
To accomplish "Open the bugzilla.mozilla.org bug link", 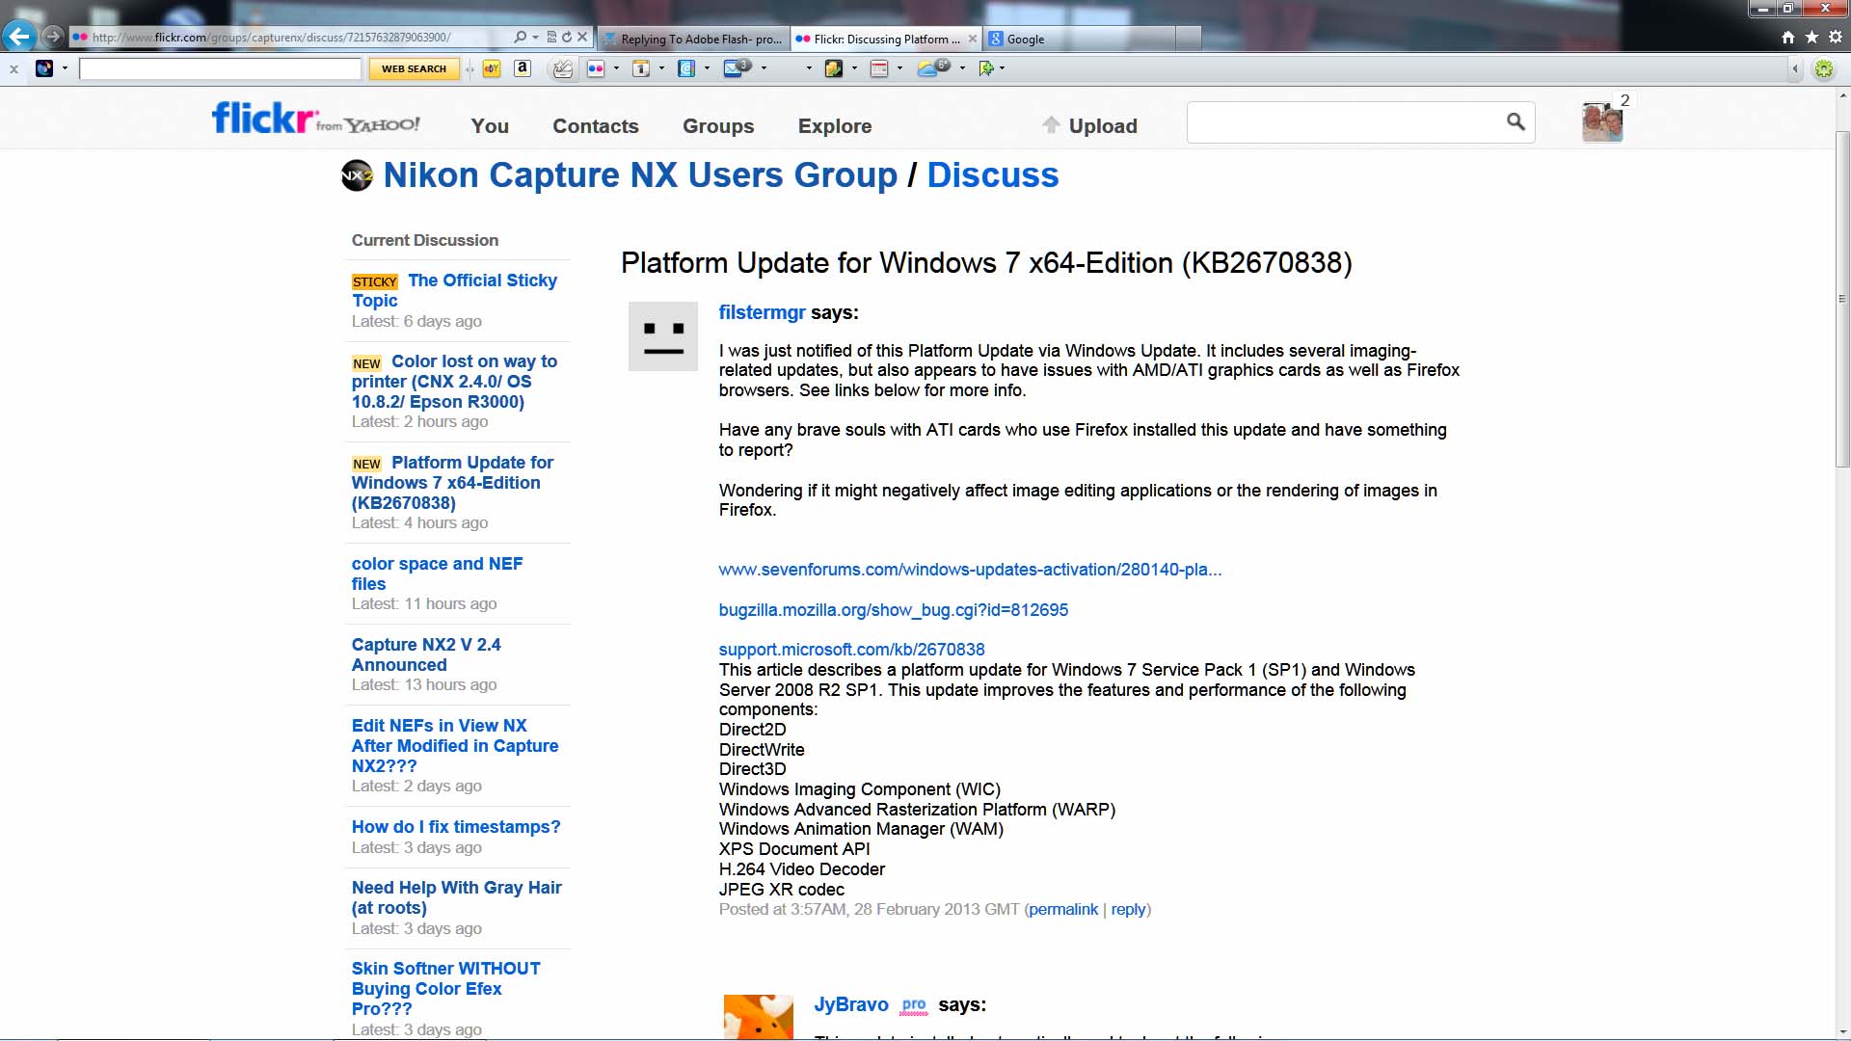I will pos(893,610).
